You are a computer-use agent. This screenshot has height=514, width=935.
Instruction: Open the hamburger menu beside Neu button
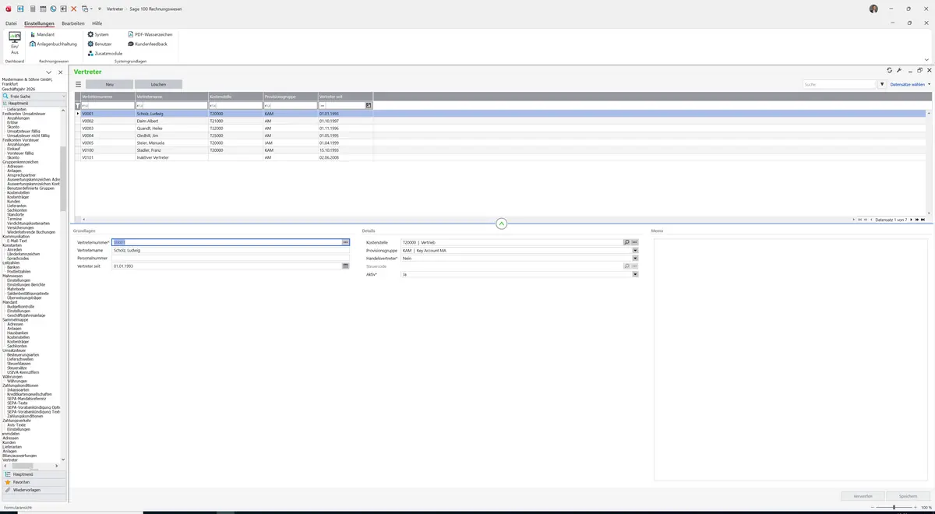78,84
